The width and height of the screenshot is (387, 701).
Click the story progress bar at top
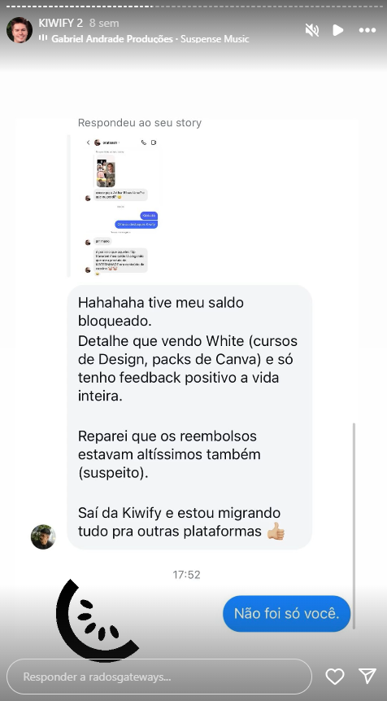click(x=193, y=7)
